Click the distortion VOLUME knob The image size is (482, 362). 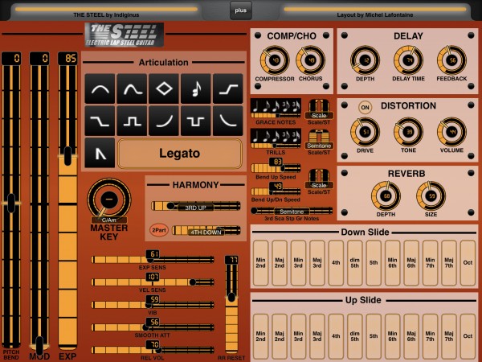pos(451,132)
